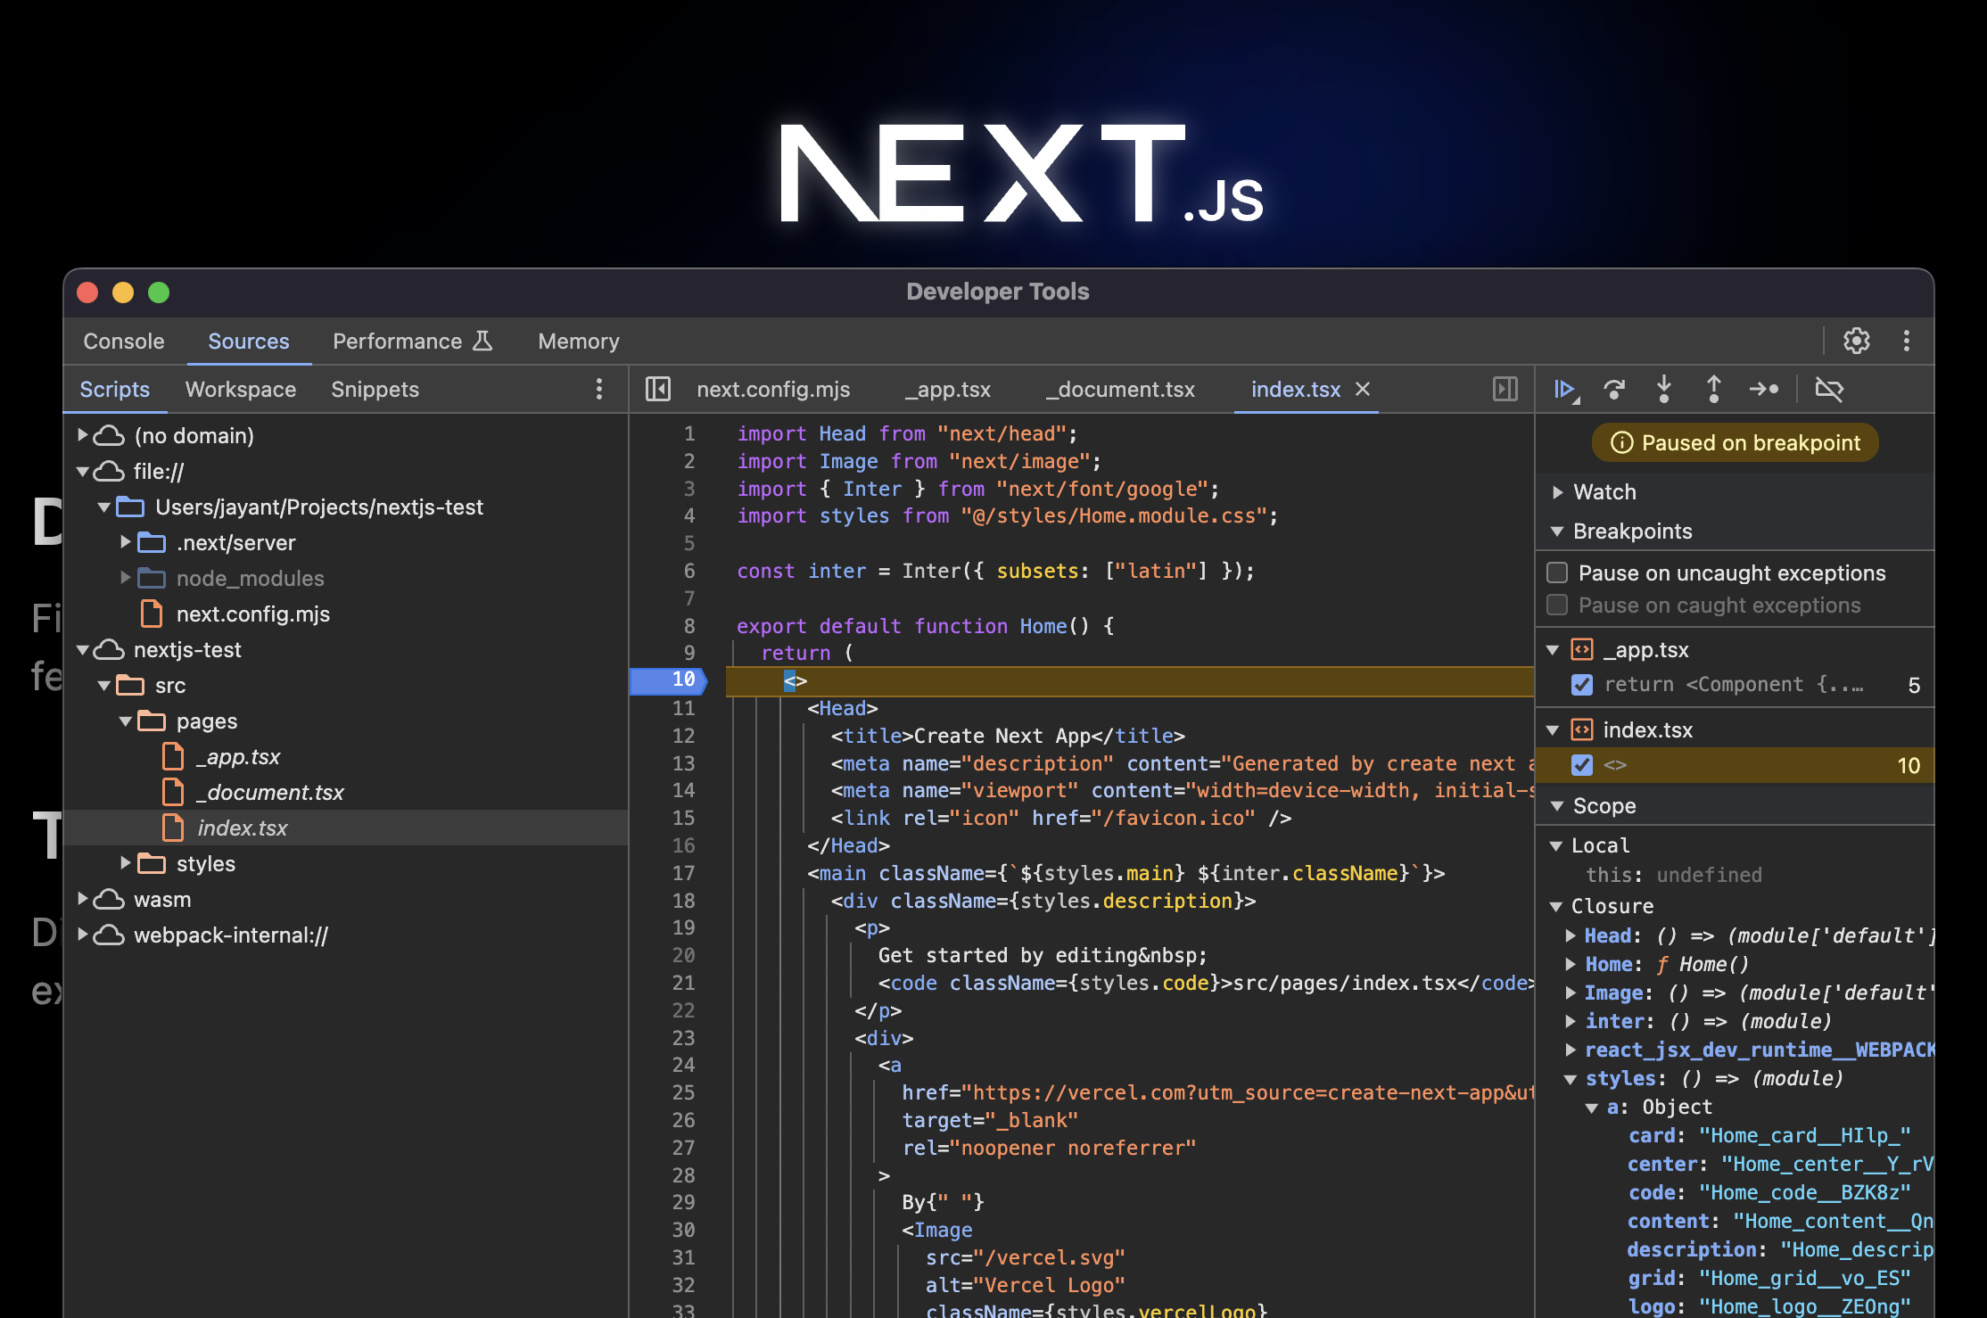
Task: Resume script execution in debugger
Action: pos(1565,390)
